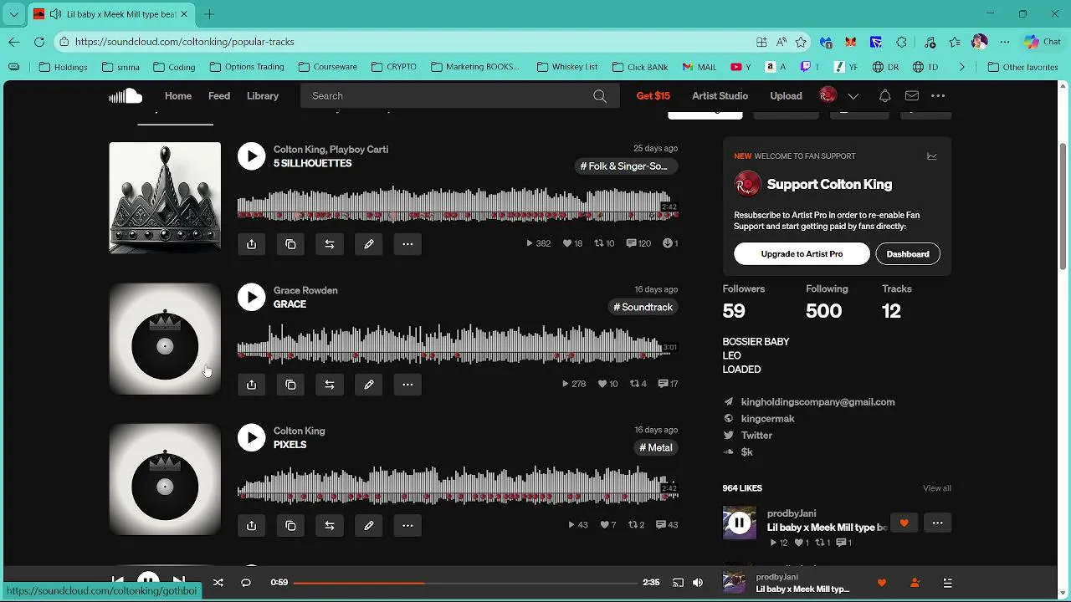The width and height of the screenshot is (1071, 602).
Task: Mute the player volume
Action: pyautogui.click(x=698, y=583)
